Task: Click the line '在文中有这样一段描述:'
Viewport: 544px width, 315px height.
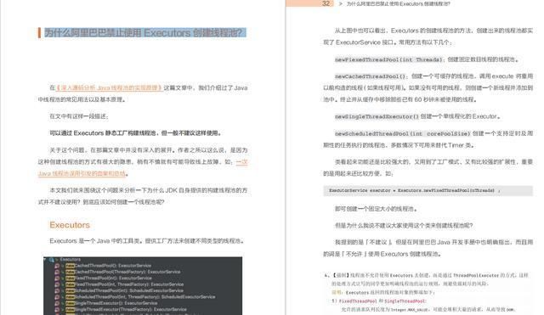Action: pyautogui.click(x=79, y=116)
